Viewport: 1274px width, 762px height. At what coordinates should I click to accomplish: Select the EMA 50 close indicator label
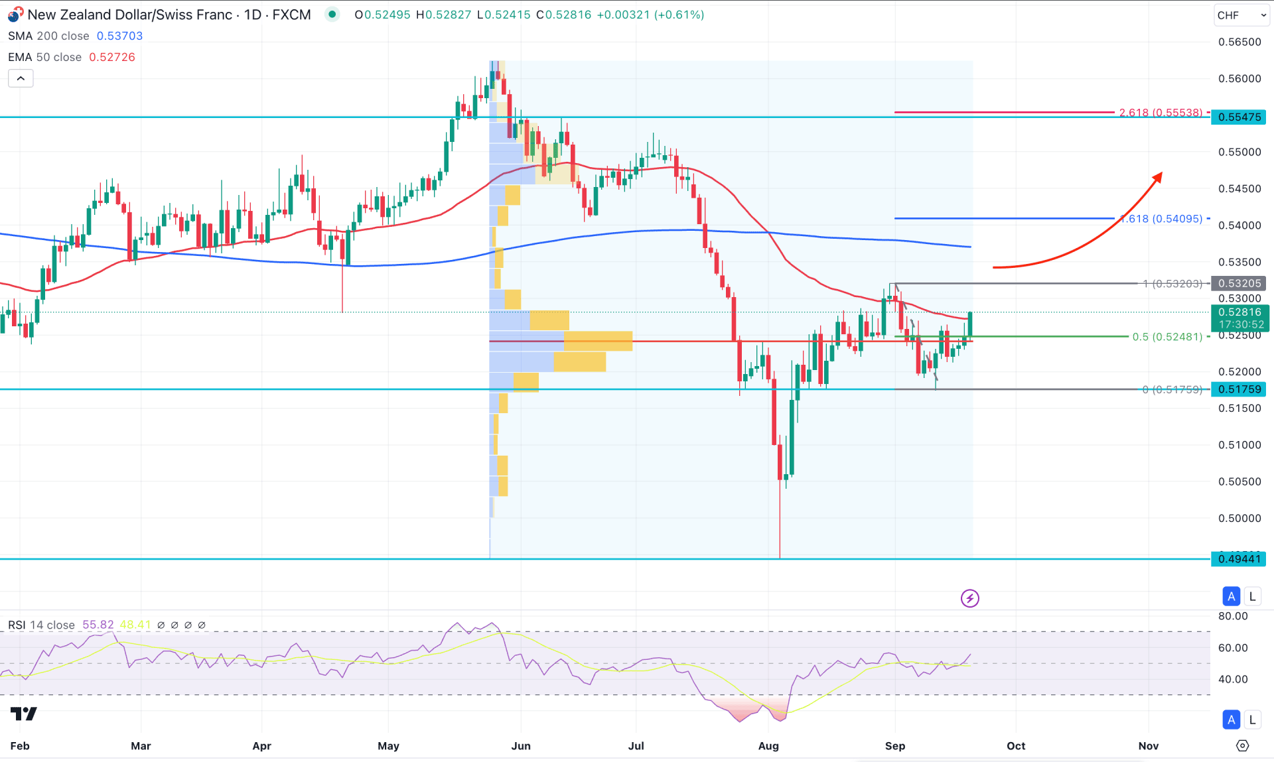tap(44, 57)
